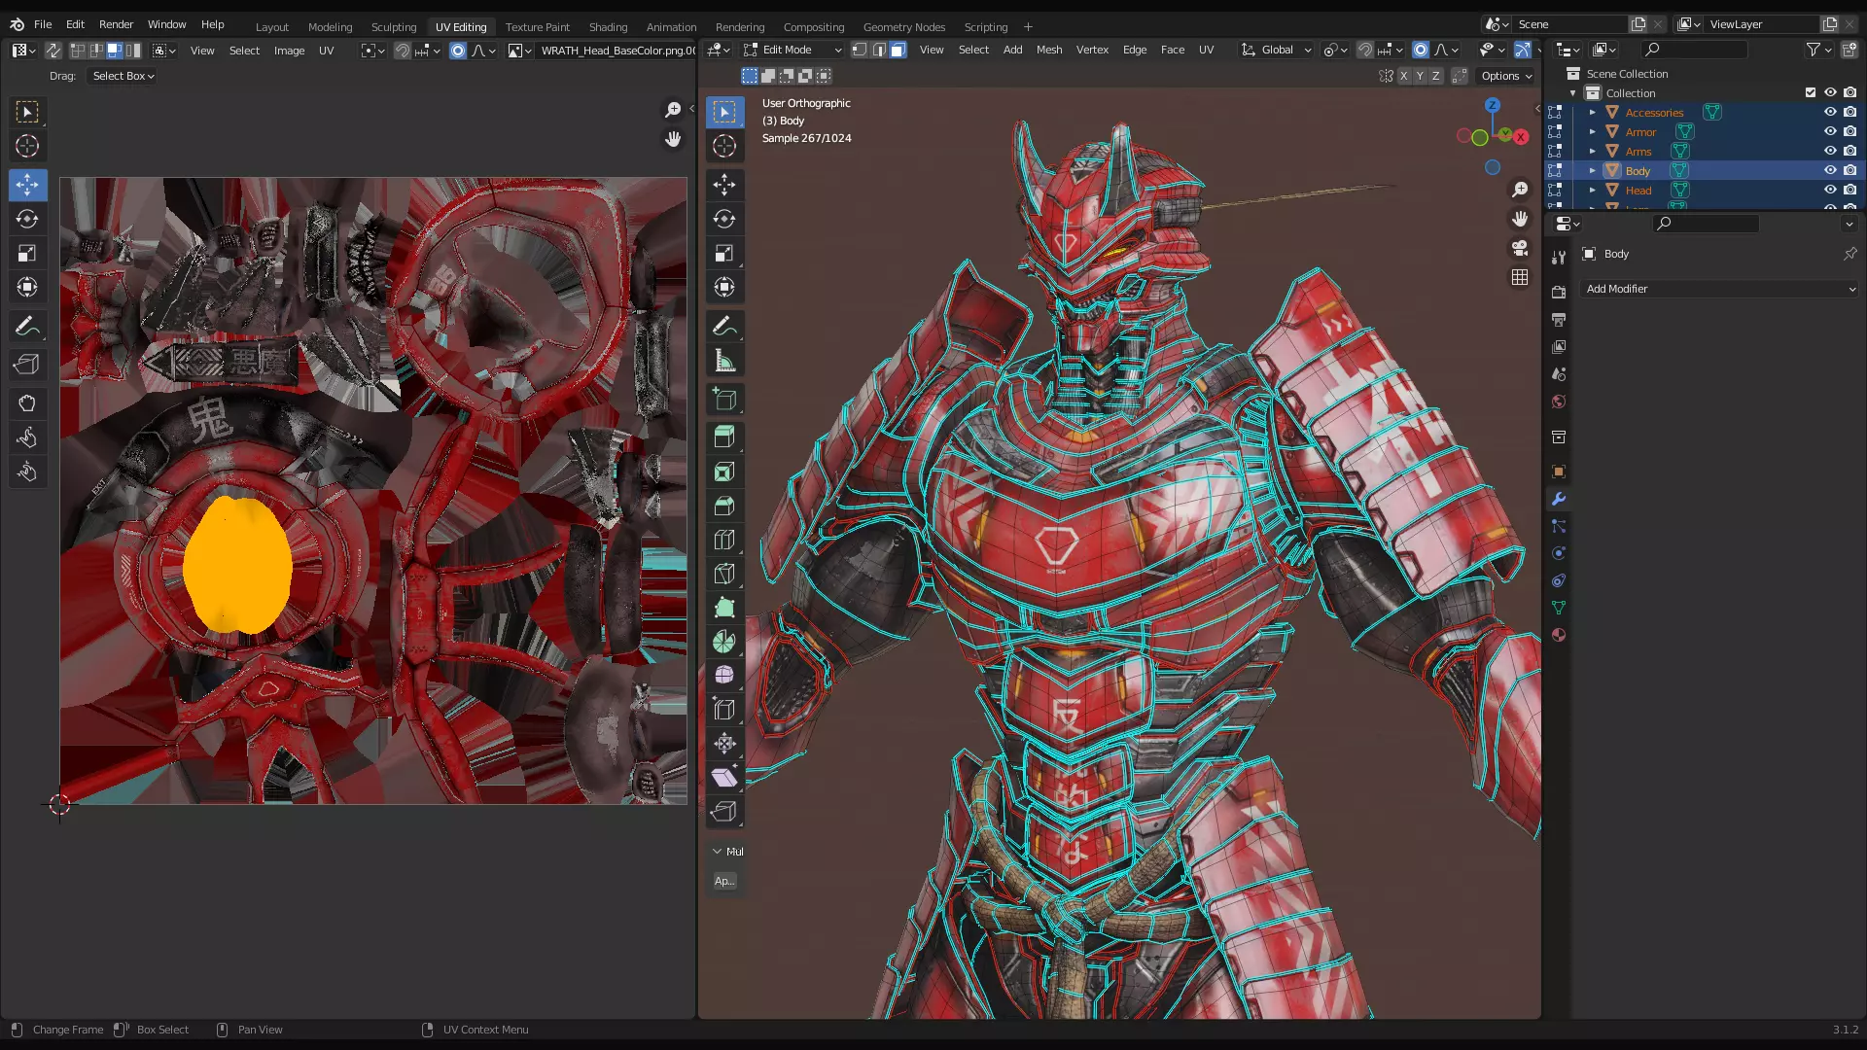1867x1050 pixels.
Task: Select the Inset Faces tool
Action: 724,472
